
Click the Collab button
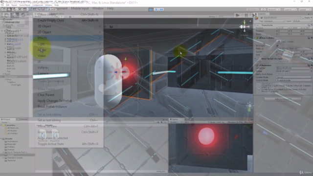pos(253,9)
